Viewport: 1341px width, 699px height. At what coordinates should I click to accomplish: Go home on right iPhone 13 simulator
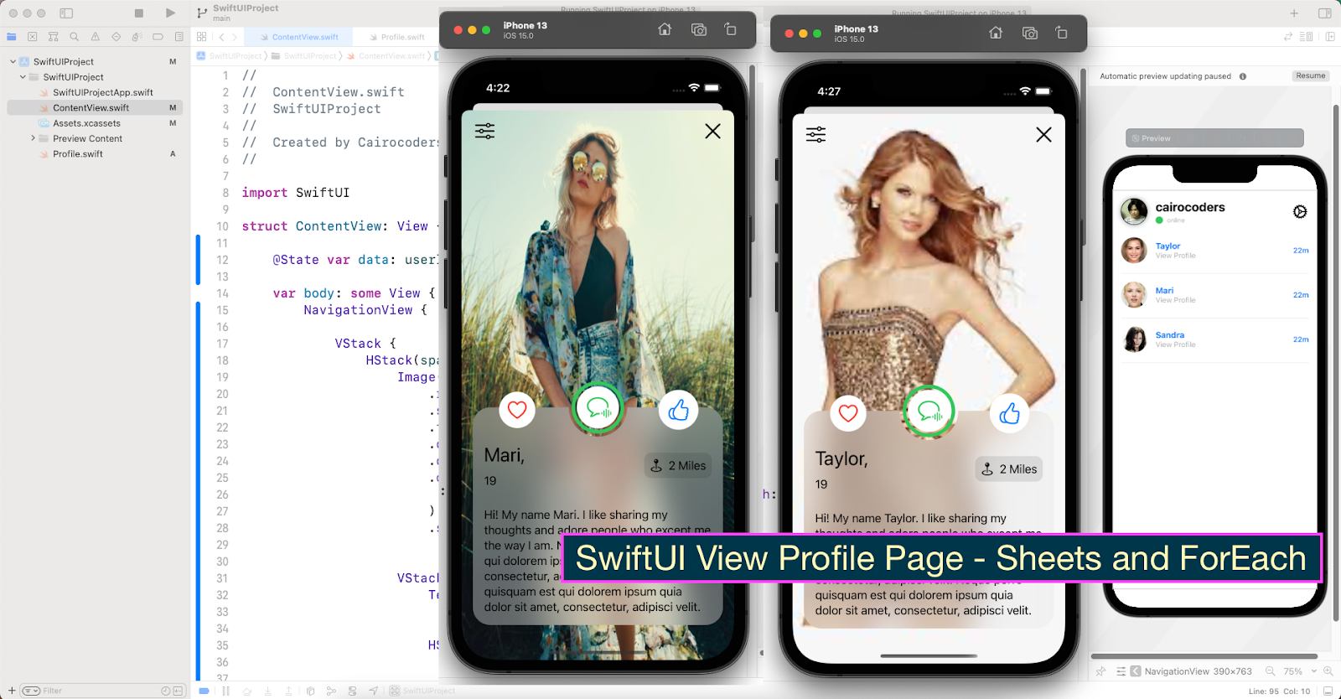coord(996,33)
